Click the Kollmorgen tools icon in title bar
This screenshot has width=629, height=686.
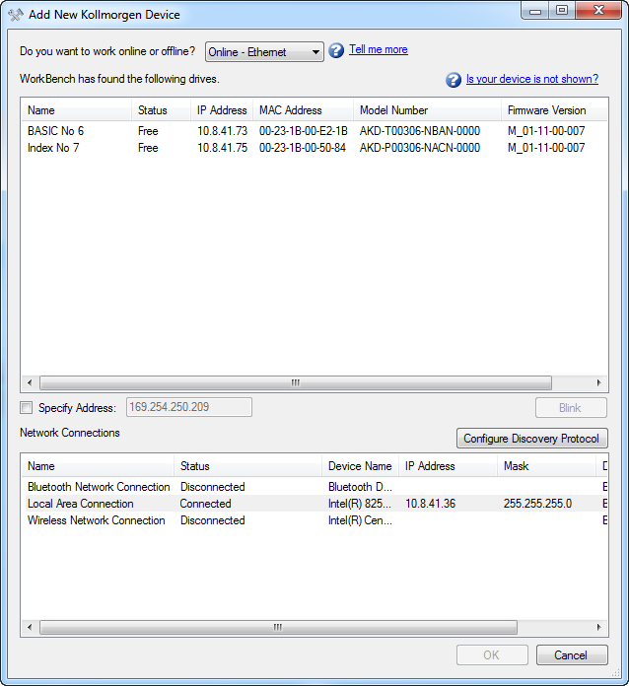(x=16, y=15)
